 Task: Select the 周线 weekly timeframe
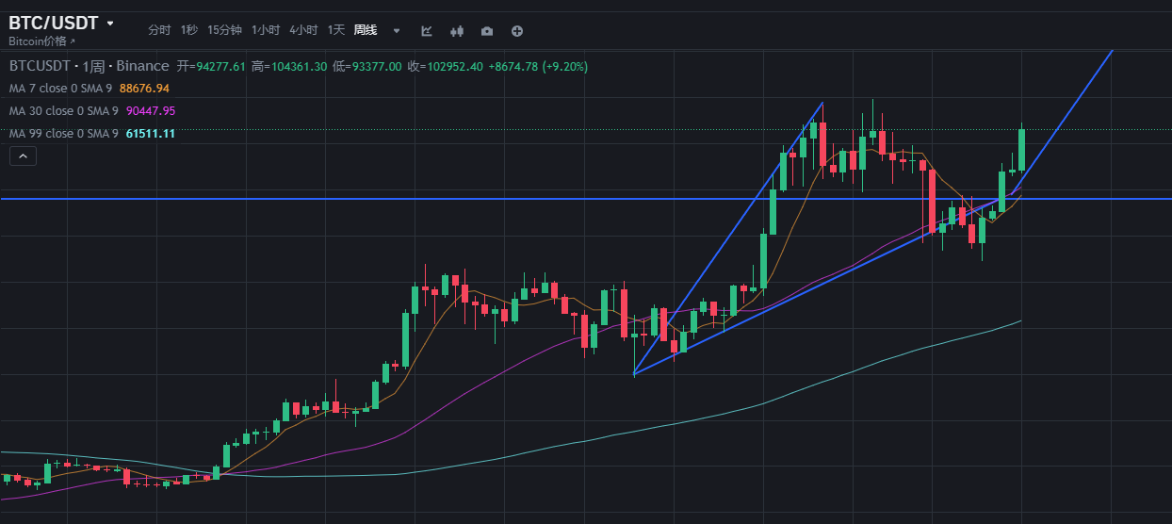[x=366, y=30]
